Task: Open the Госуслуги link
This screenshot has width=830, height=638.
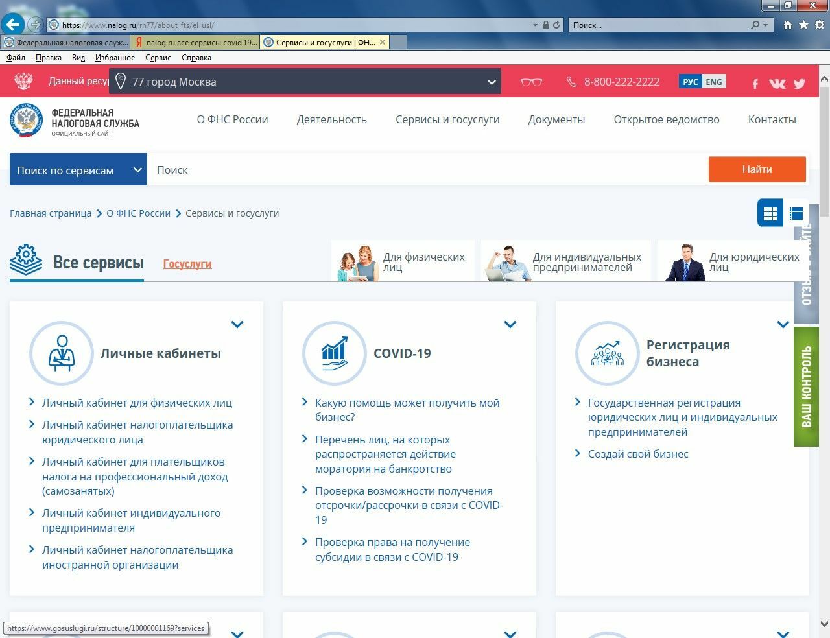Action: click(x=187, y=264)
